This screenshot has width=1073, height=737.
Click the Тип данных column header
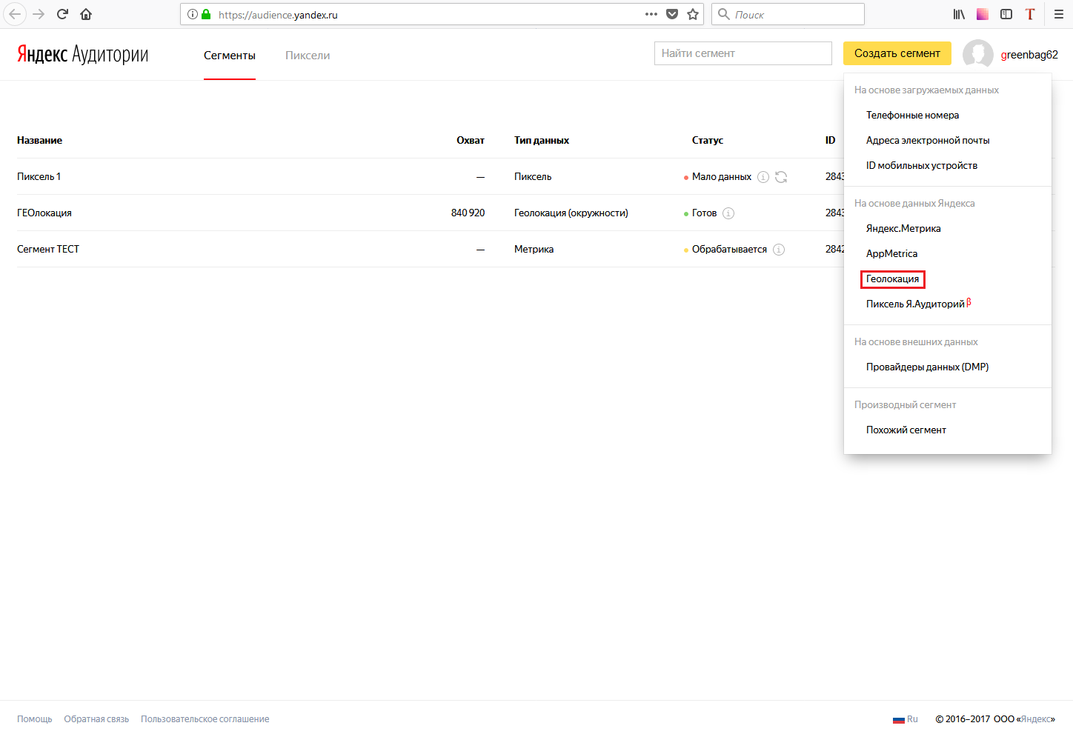click(542, 140)
